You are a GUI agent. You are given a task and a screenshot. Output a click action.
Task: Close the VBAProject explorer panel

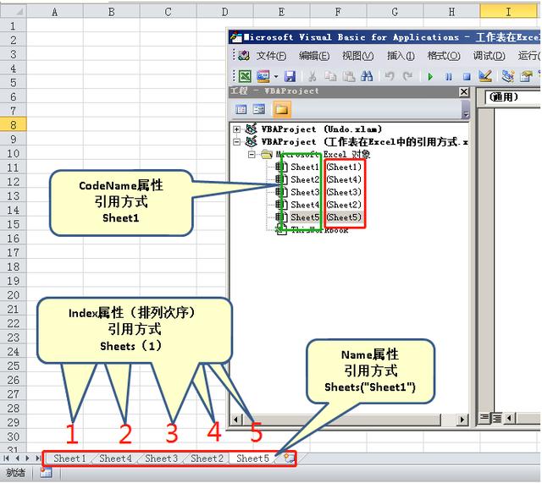[x=464, y=91]
